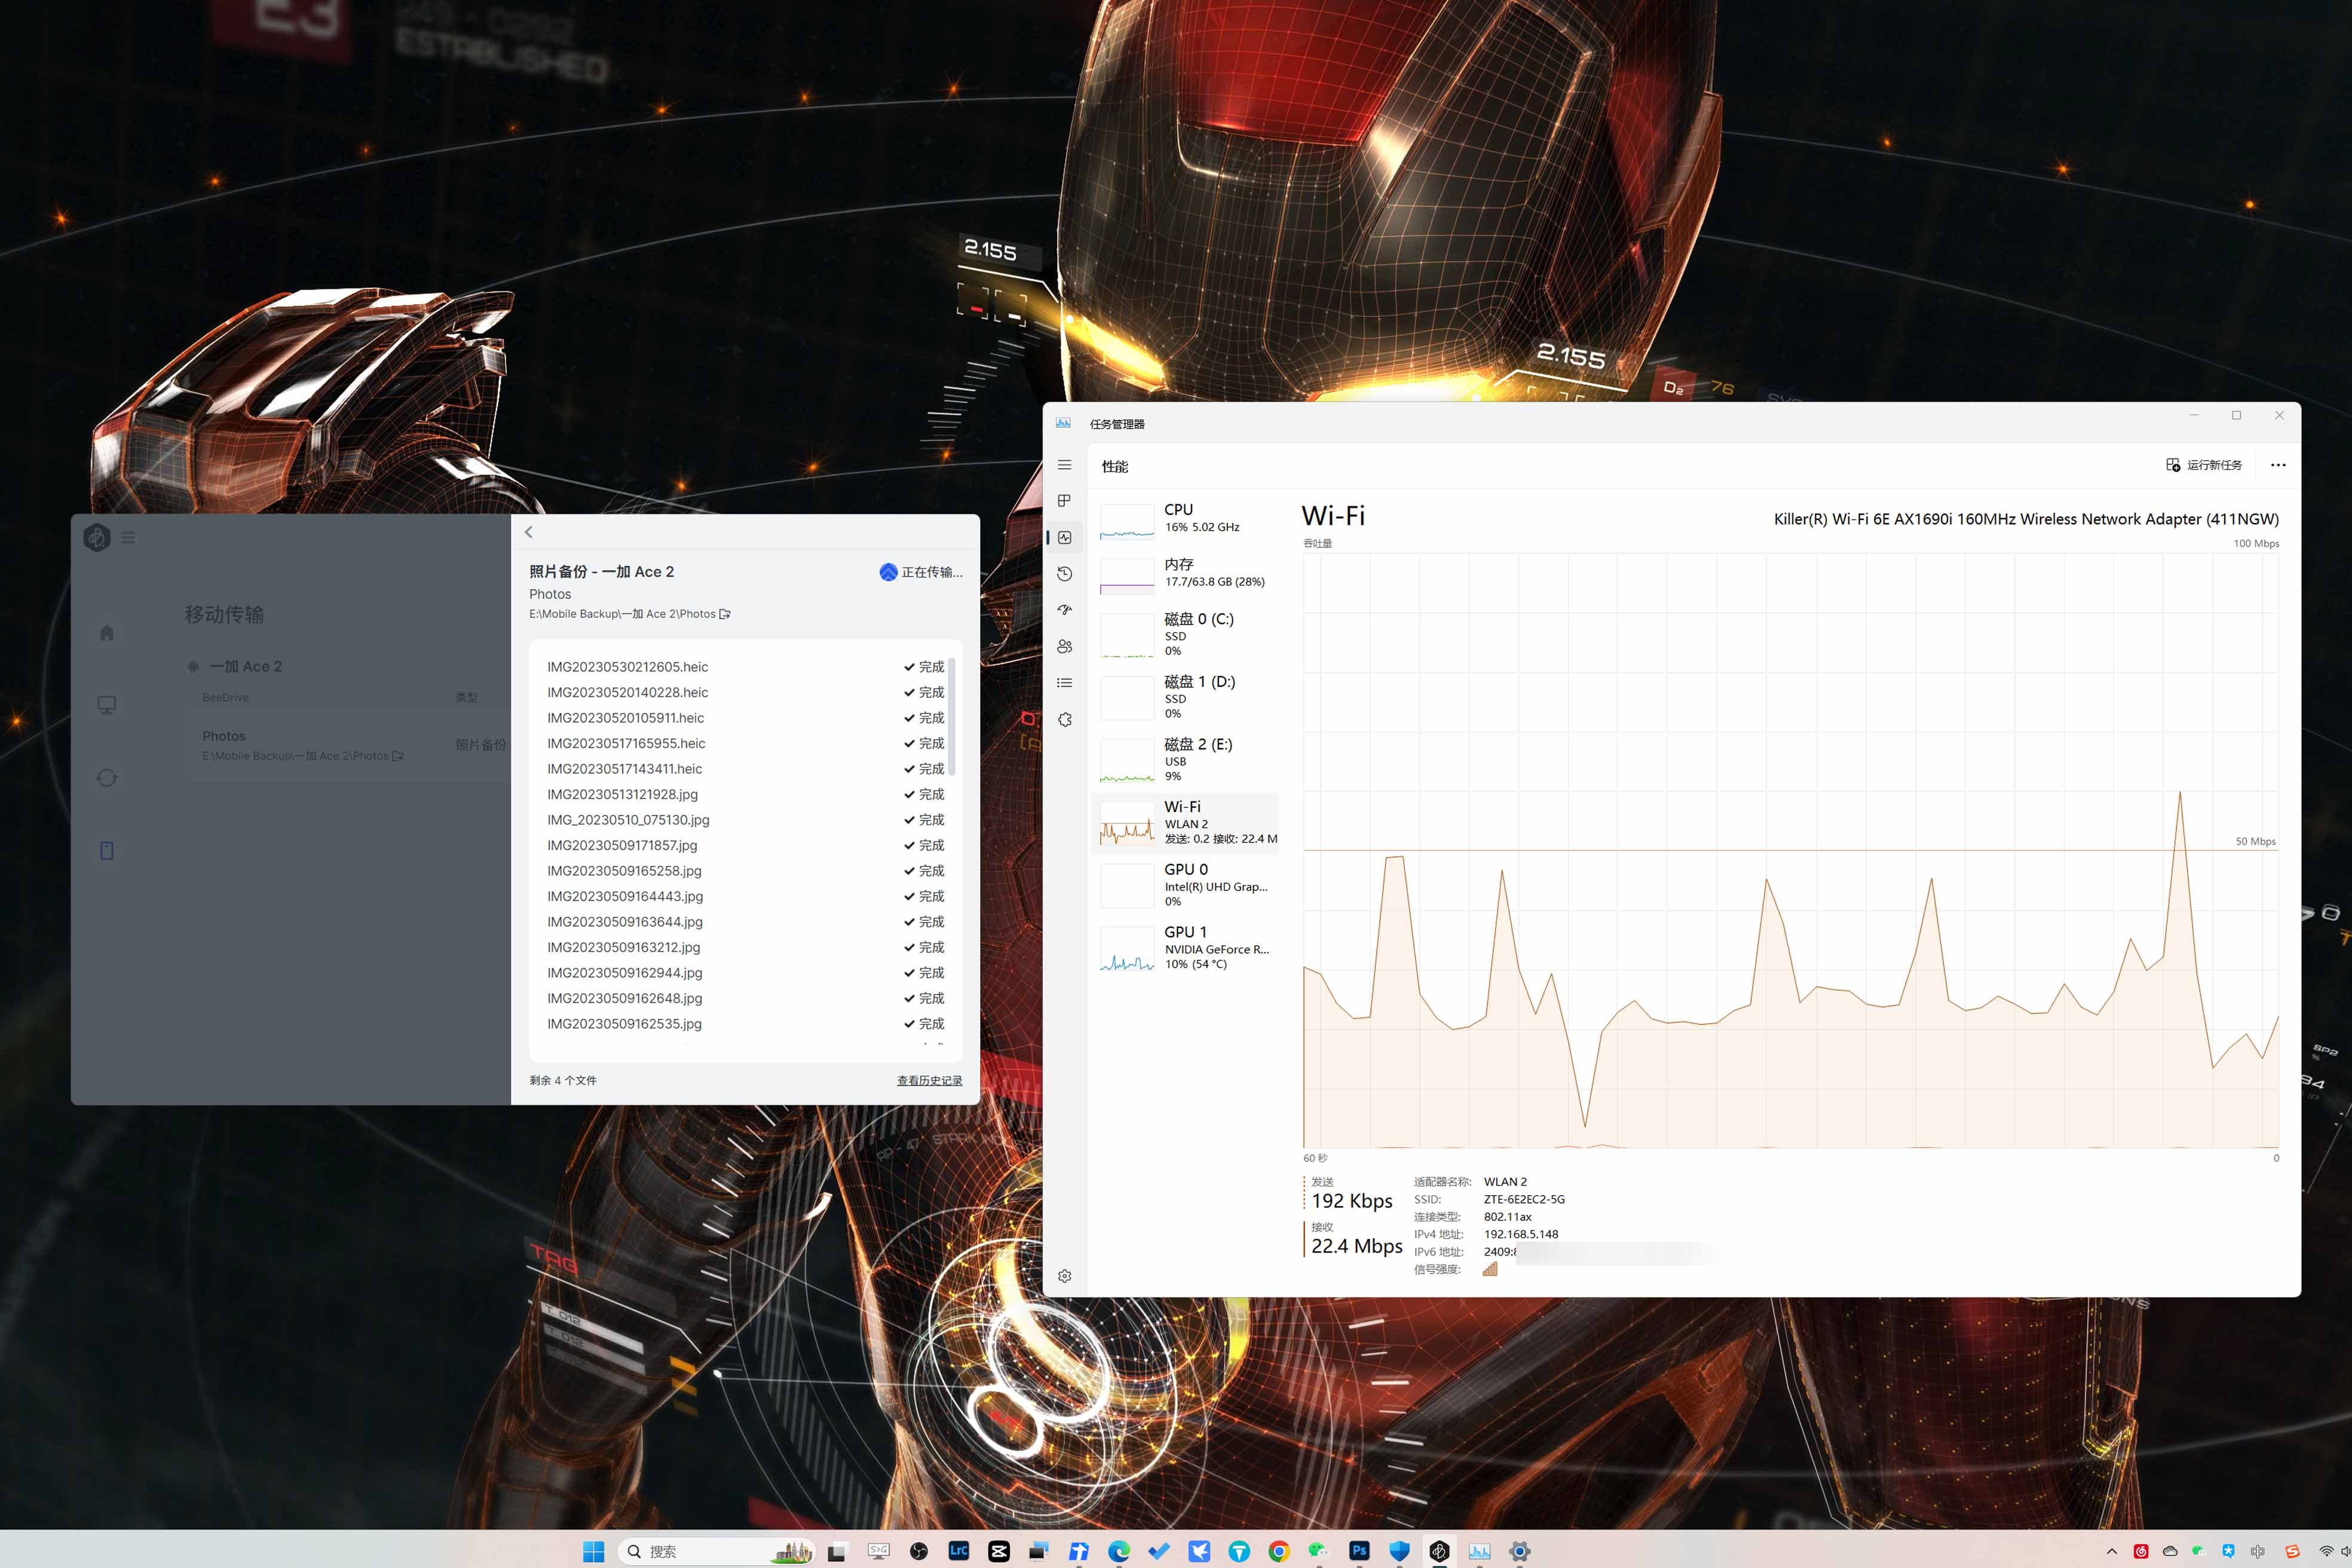
Task: Click 查看历史记录 view history link
Action: pos(929,1080)
